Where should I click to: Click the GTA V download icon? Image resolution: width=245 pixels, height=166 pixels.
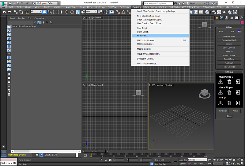(x=220, y=103)
